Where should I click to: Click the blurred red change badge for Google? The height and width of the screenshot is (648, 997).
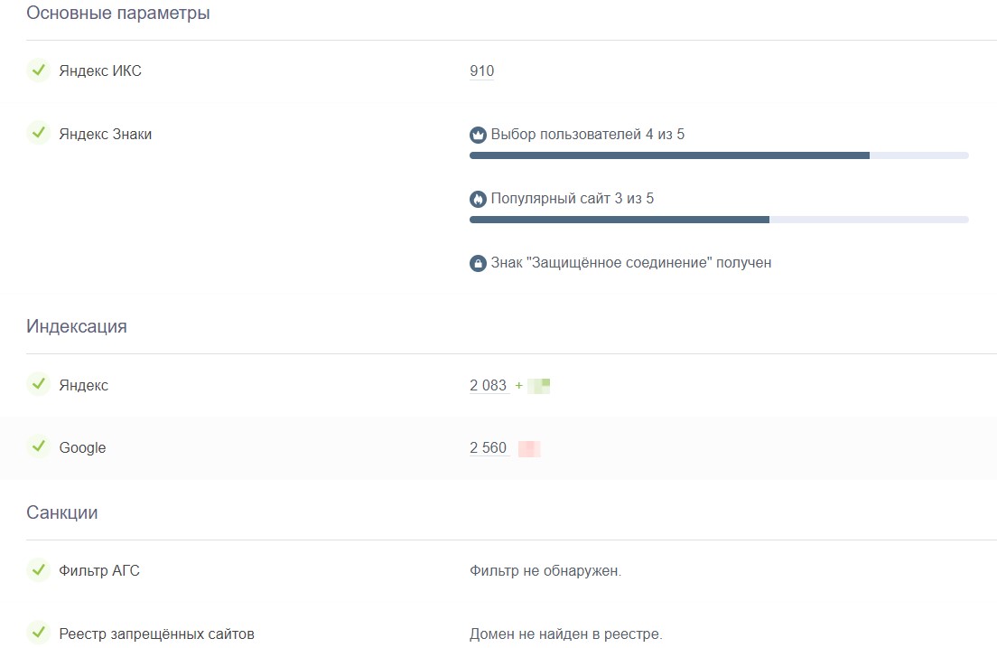(529, 448)
